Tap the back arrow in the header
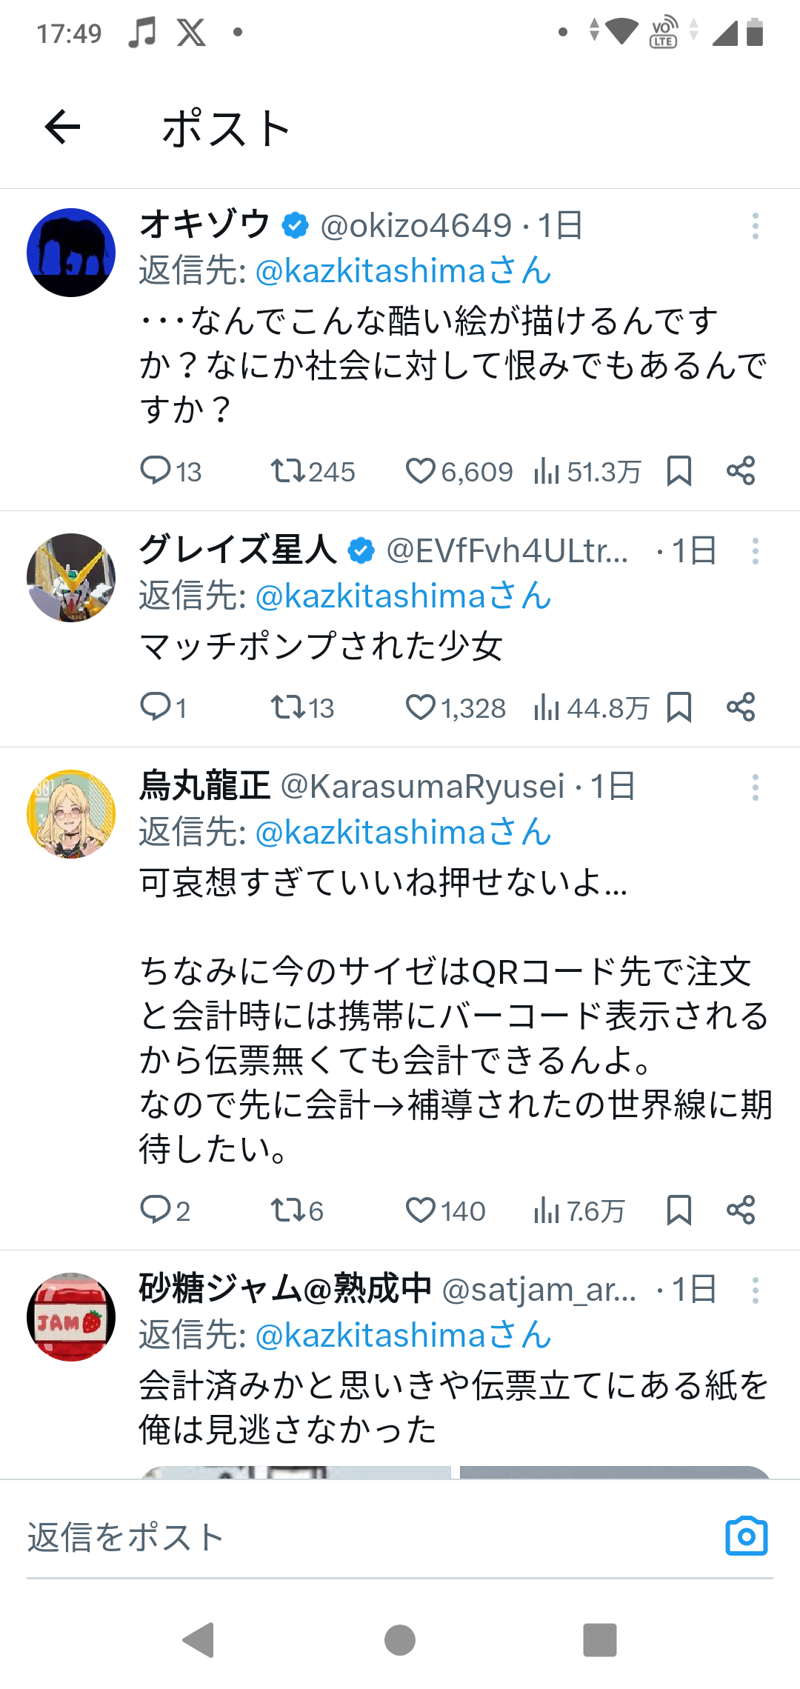This screenshot has height=1689, width=800. [62, 127]
